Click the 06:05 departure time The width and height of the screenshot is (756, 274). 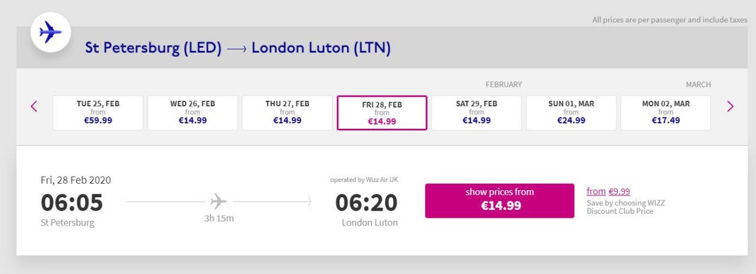pyautogui.click(x=71, y=203)
